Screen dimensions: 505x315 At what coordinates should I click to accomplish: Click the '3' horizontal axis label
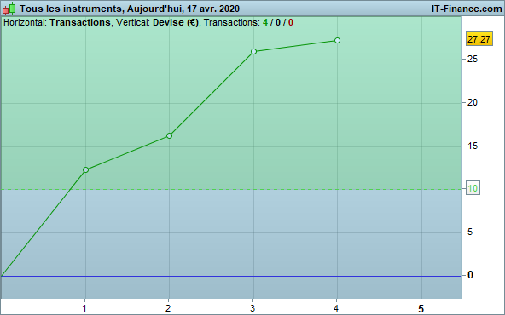(252, 308)
